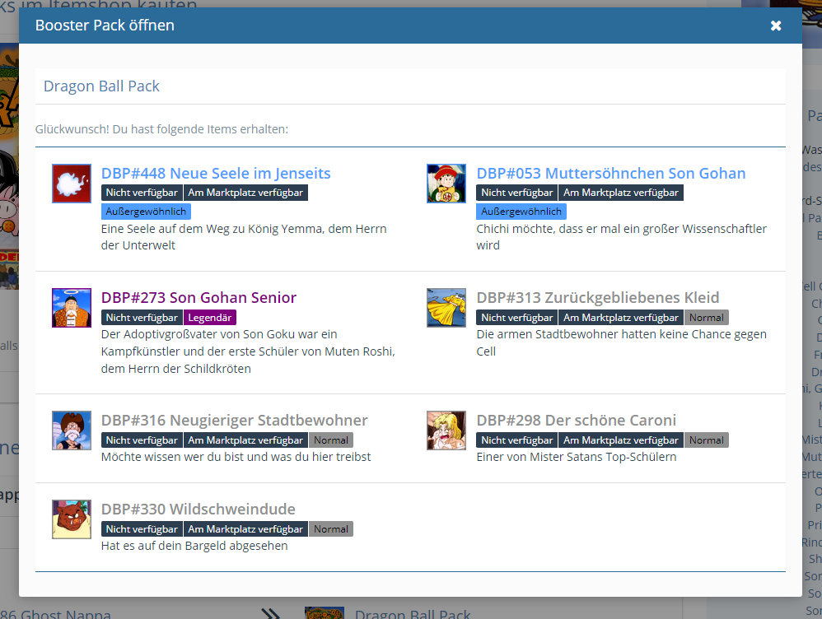Open DBP#448 Neue Seele im Jenseits link
Screen dimensions: 822x619
point(216,174)
